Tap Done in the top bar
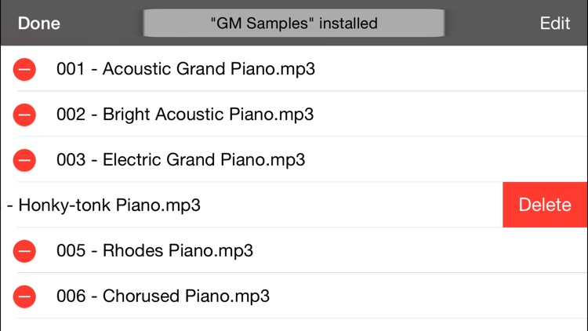 [x=39, y=24]
